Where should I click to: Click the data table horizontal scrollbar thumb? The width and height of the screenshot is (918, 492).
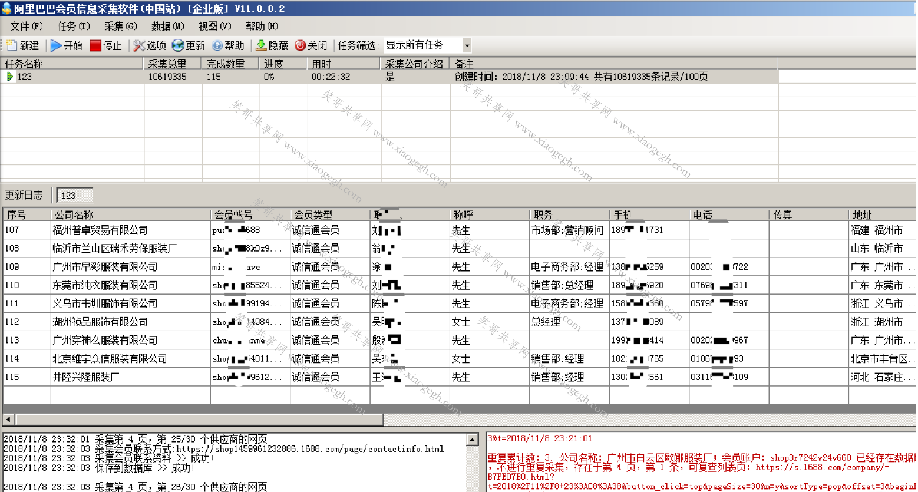pos(199,420)
